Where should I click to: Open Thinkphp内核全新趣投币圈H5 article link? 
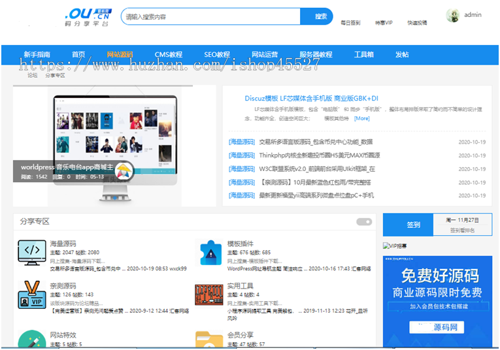(320, 155)
